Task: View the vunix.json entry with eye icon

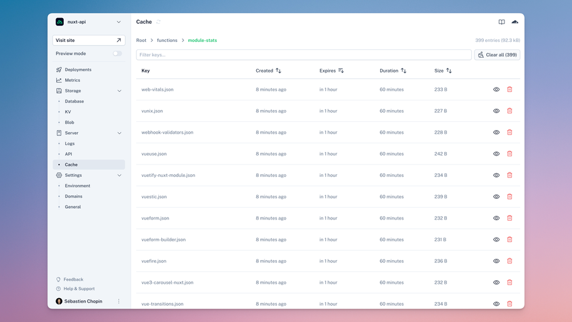Action: click(496, 111)
